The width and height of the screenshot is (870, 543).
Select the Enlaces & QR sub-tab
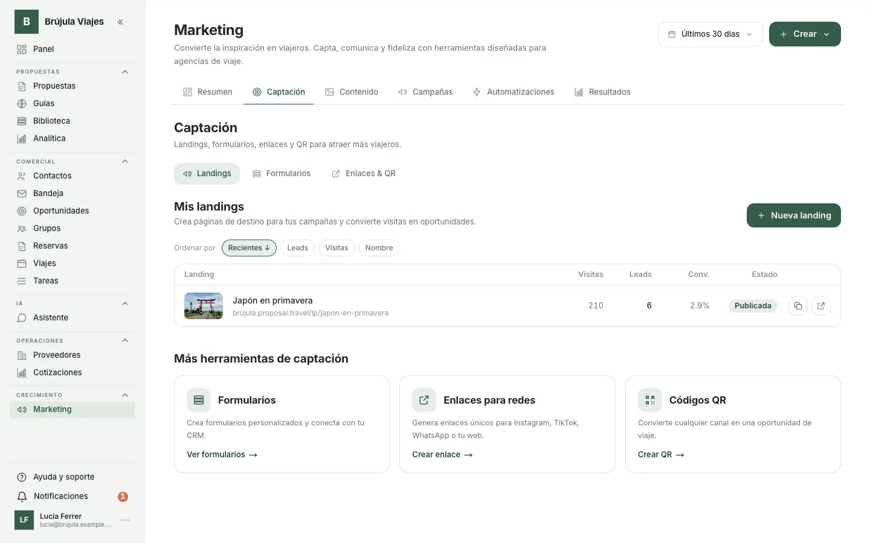pyautogui.click(x=364, y=174)
